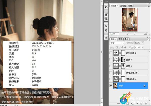Select the 色彩平衡 1 layer mask thumbnail
Screen dimensions: 151x106
coord(123,53)
